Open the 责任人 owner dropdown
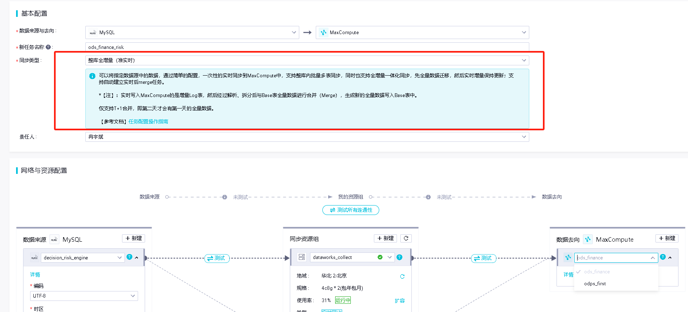688x312 pixels. coord(307,137)
